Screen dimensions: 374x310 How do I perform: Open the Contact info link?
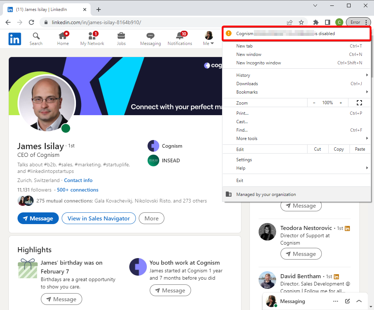(x=78, y=180)
